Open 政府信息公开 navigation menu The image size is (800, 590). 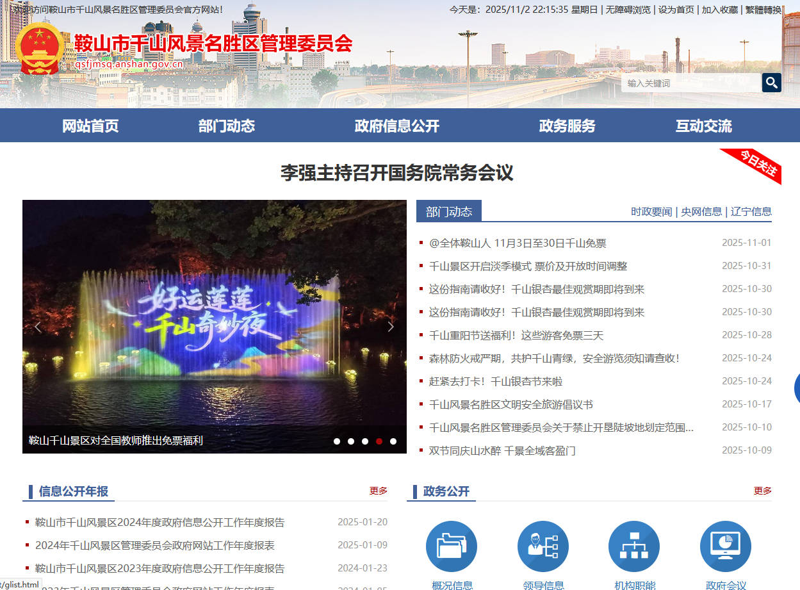pyautogui.click(x=396, y=126)
